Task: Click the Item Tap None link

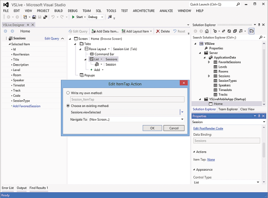Action: pos(211,160)
